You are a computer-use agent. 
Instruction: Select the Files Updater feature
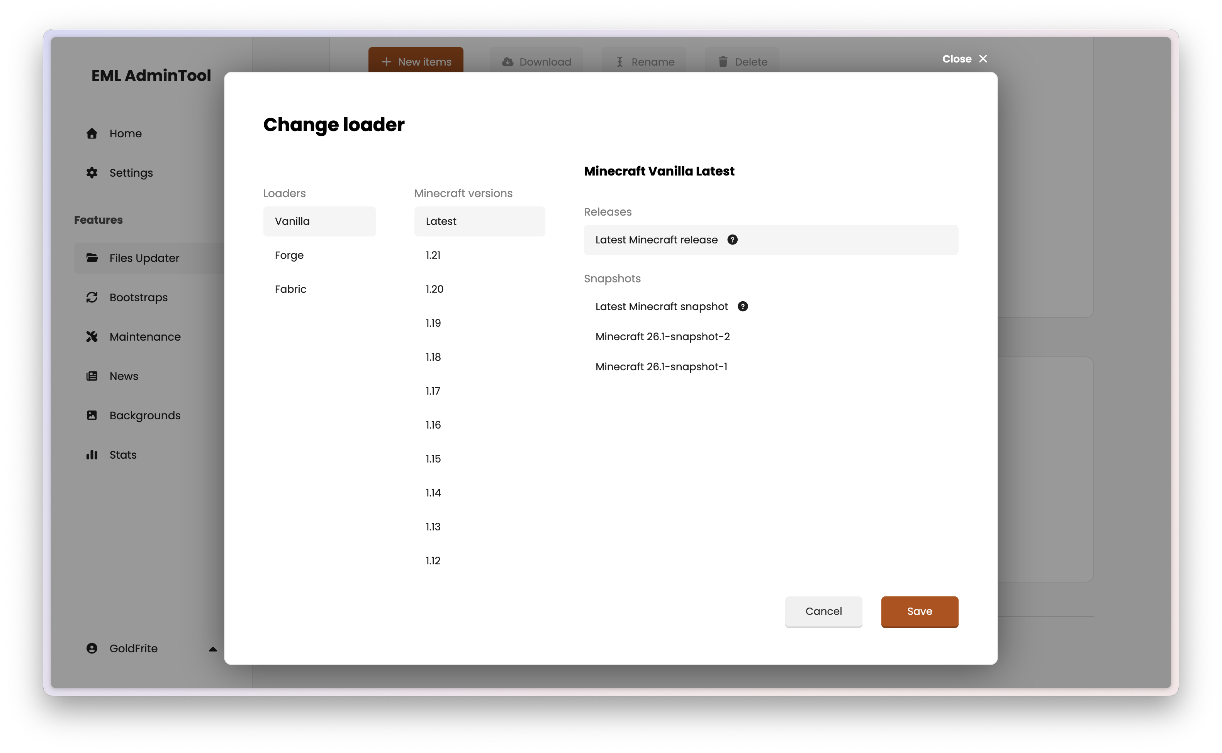[x=144, y=258]
